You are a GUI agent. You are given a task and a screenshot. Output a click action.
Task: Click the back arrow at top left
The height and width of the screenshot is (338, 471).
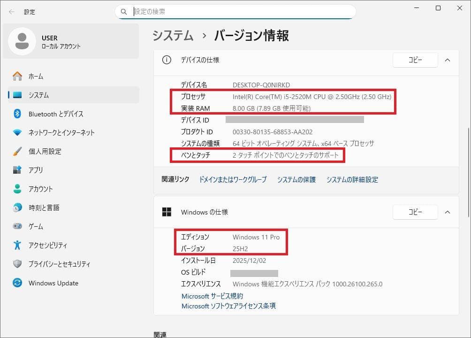pos(10,12)
